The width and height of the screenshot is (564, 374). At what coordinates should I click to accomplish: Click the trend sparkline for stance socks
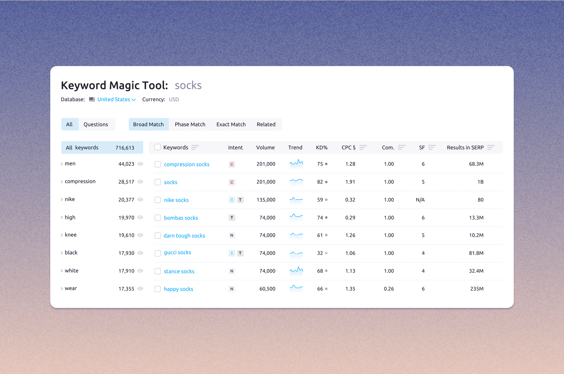[296, 271]
